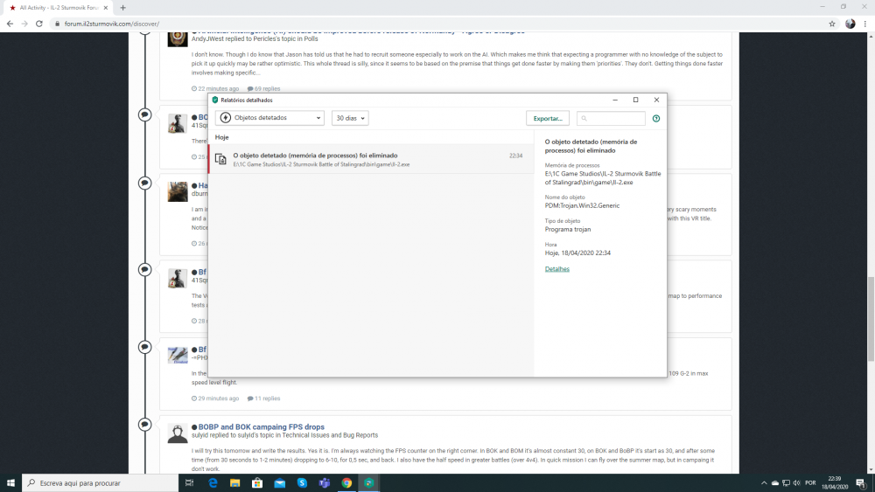Reload the forum page

pos(39,24)
